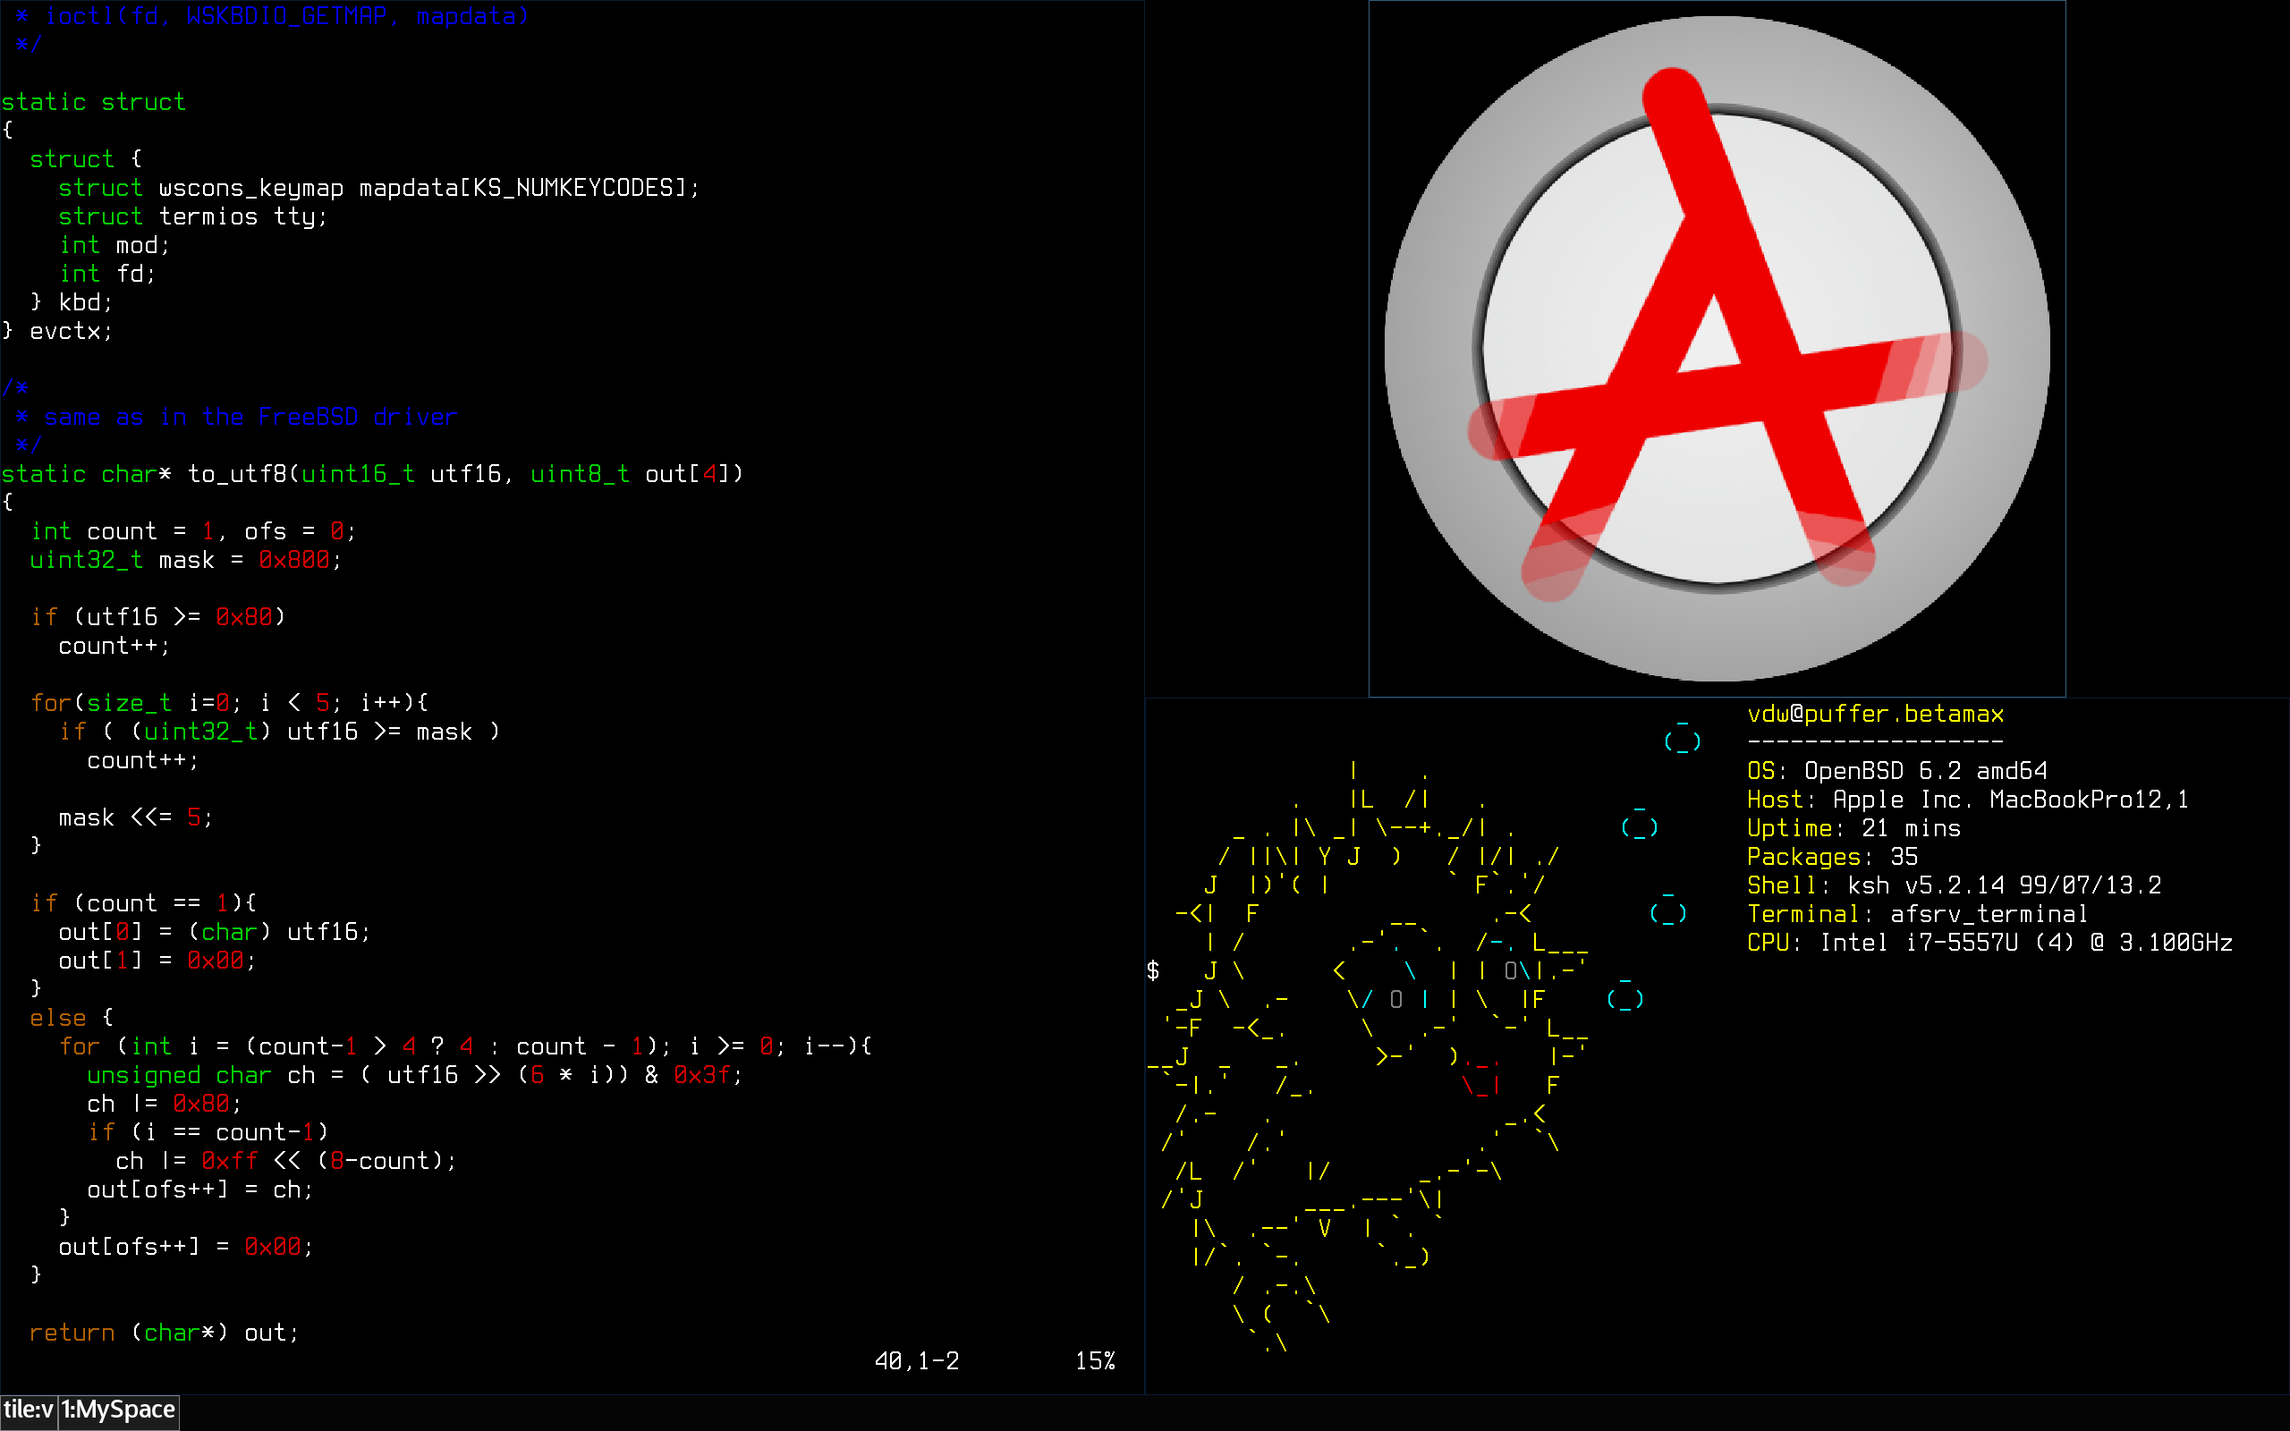The image size is (2290, 1431).
Task: Click the '} evctx;' closing line
Action: (x=56, y=331)
